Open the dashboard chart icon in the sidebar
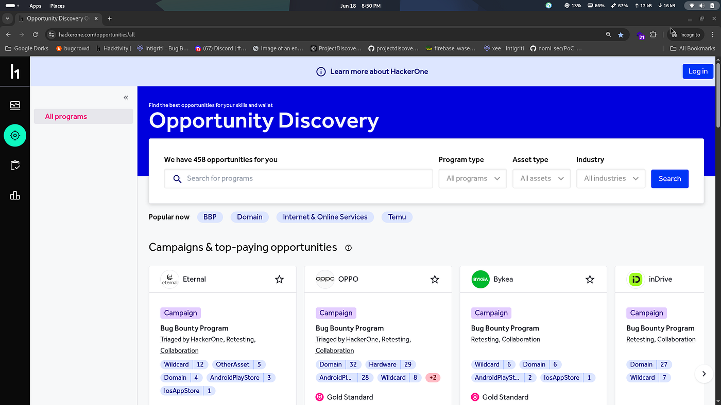Viewport: 721px width, 405px height. coord(15,105)
